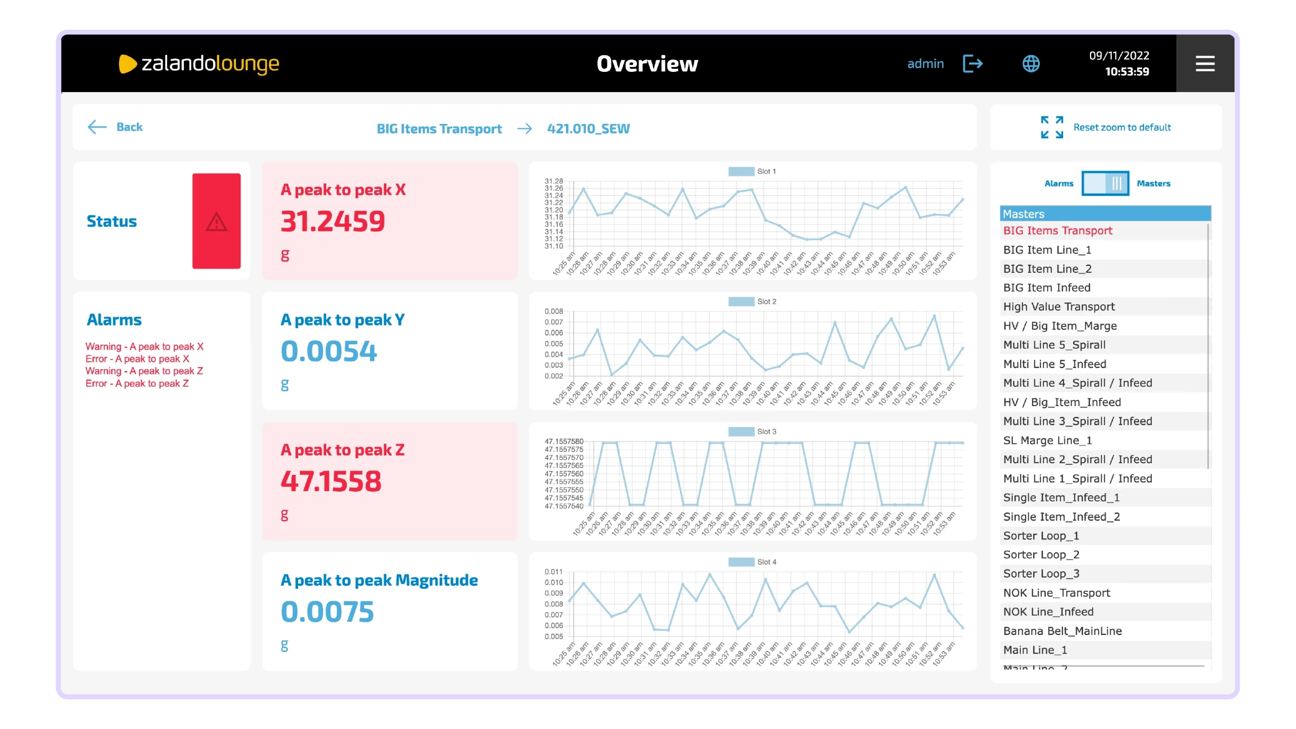The height and width of the screenshot is (729, 1296).
Task: Toggle Slot 3 legend in chart
Action: [x=752, y=432]
